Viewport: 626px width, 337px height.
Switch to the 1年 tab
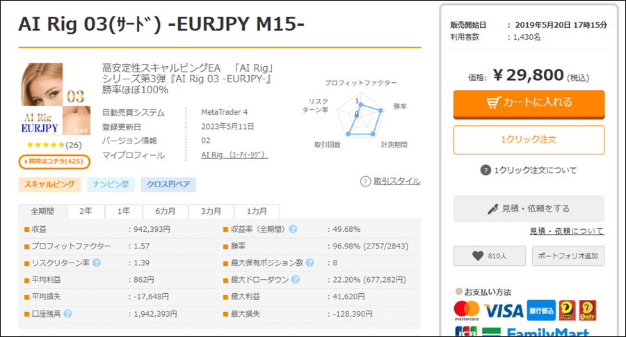[x=124, y=211]
